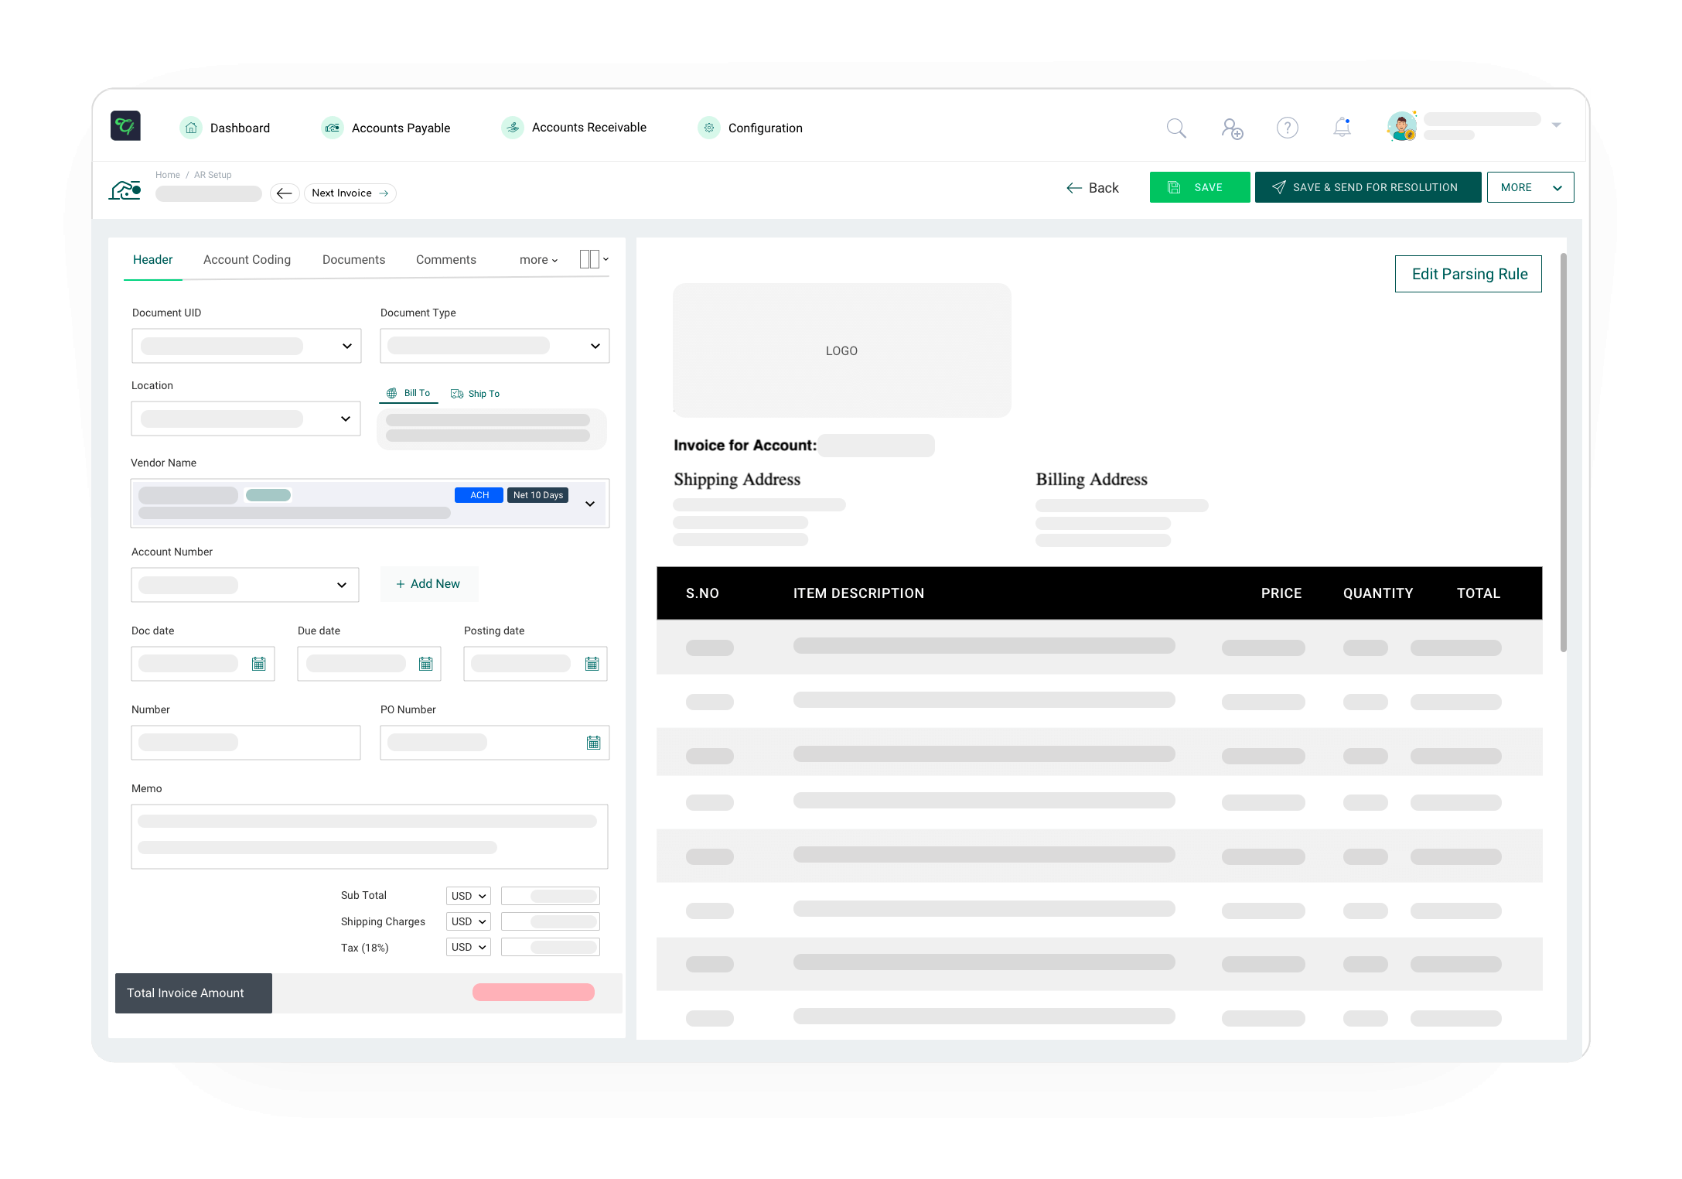Screen dimensions: 1682x1179
Task: Open the PO Number calendar picker
Action: [593, 742]
